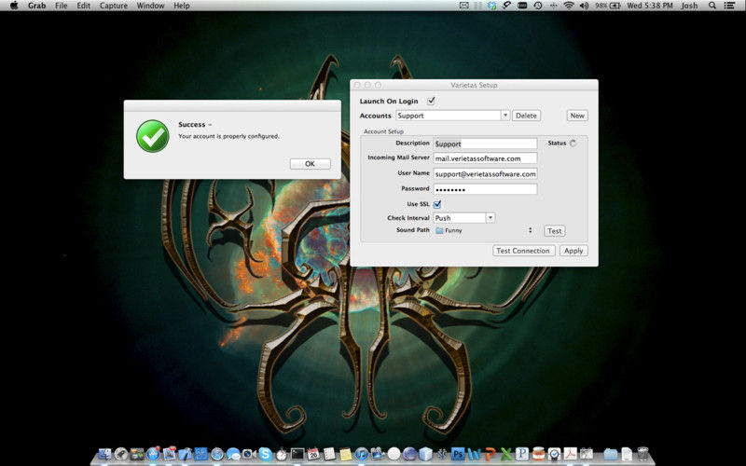Open the Trash in the Dock
This screenshot has height=466, width=746.
642,454
